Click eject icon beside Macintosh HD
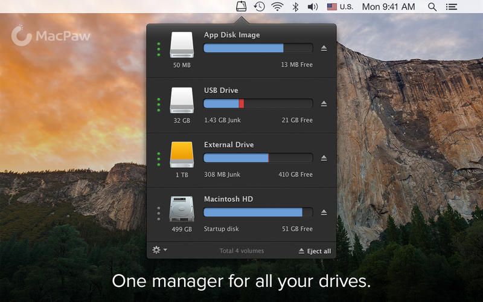The height and width of the screenshot is (302, 483). [x=324, y=213]
